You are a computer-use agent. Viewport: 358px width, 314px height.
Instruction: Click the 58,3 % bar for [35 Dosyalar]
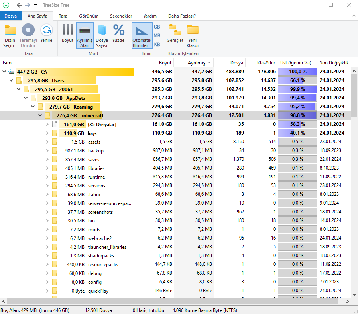tap(297, 124)
